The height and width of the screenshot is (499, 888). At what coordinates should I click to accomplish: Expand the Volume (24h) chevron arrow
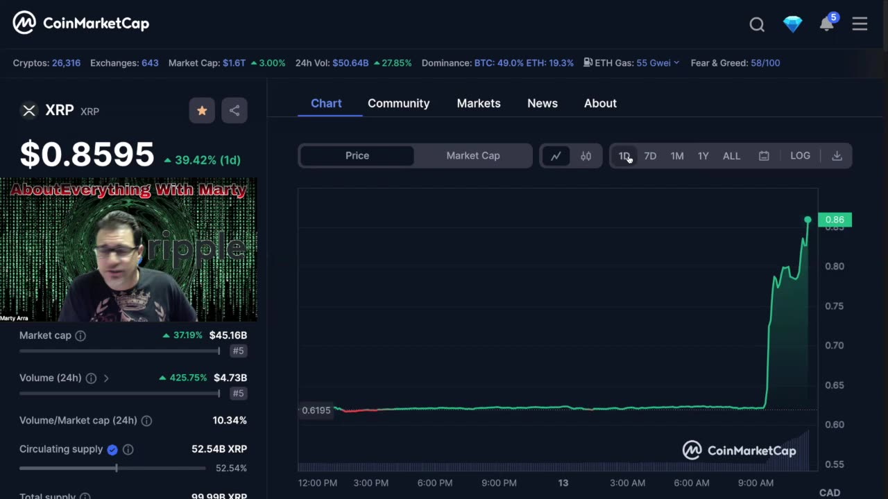point(106,378)
